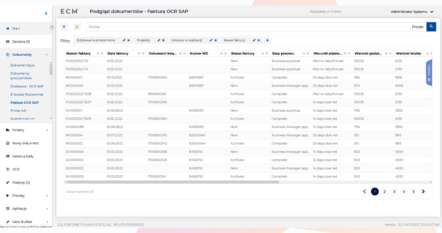Open invoice FV2022/02/150 row
Image resolution: width=442 pixels, height=233 pixels.
pyautogui.click(x=77, y=61)
